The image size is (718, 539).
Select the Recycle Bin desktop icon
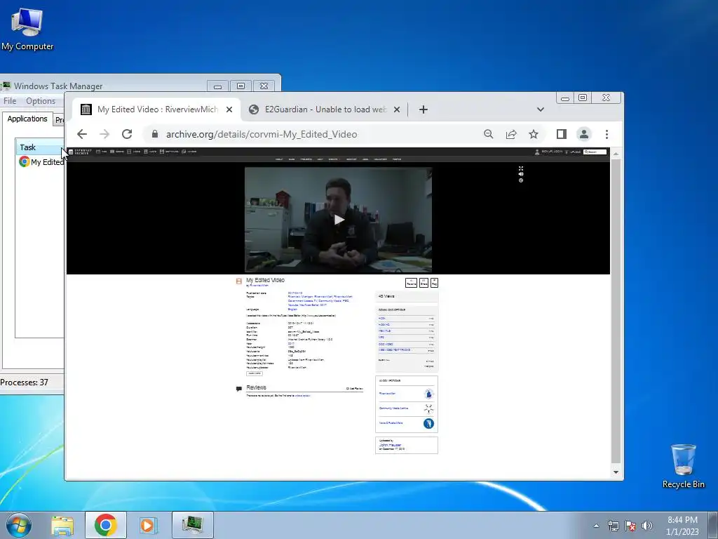pos(683,466)
